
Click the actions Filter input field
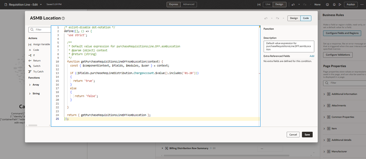[x=40, y=30]
